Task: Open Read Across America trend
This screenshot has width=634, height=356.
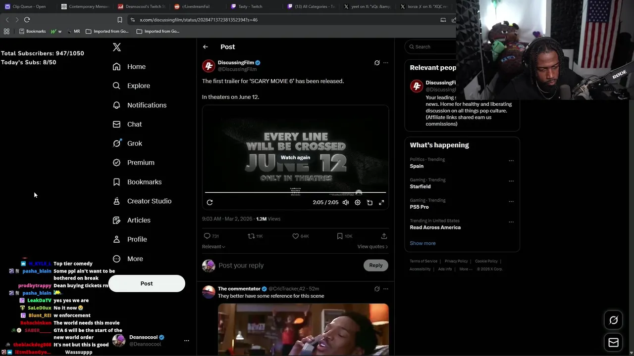Action: 435,227
